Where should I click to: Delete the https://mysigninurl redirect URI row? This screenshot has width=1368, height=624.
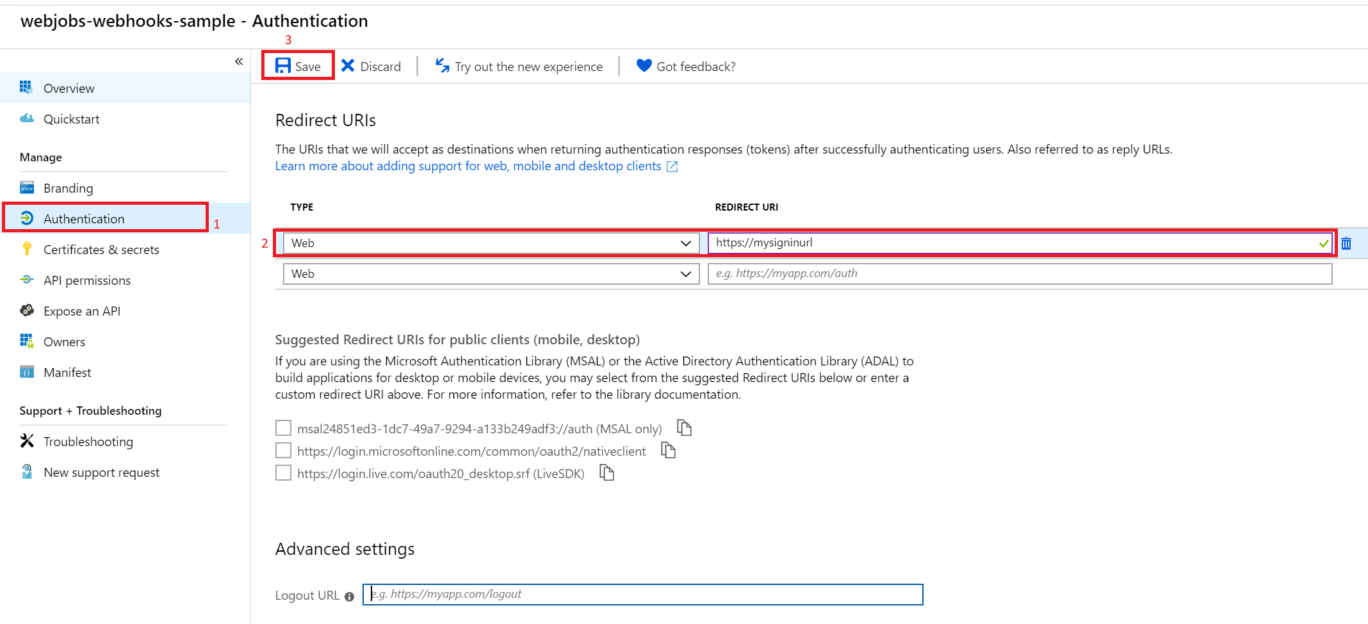click(x=1346, y=243)
